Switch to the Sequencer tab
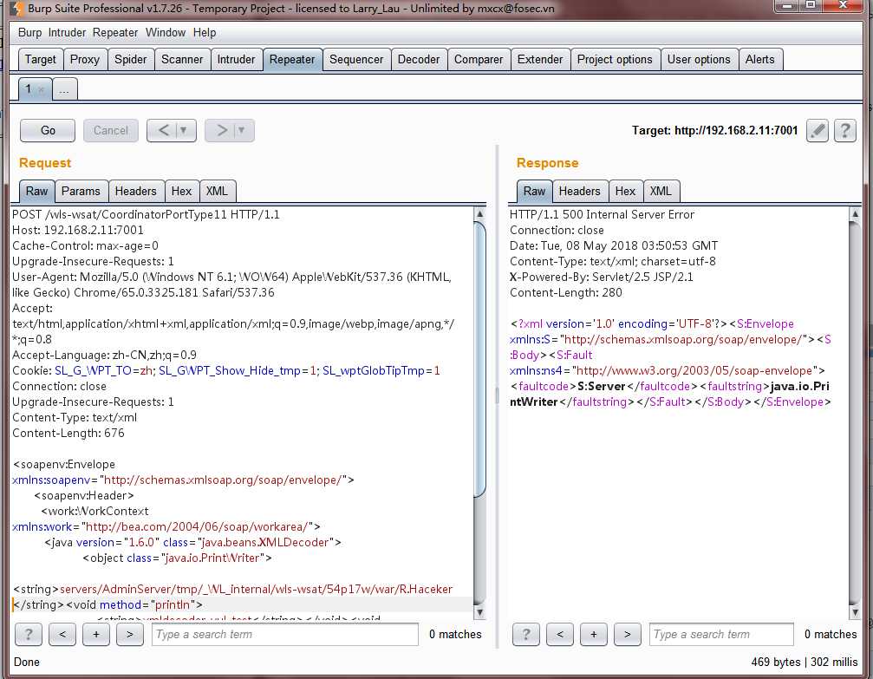The width and height of the screenshot is (873, 679). [x=356, y=60]
